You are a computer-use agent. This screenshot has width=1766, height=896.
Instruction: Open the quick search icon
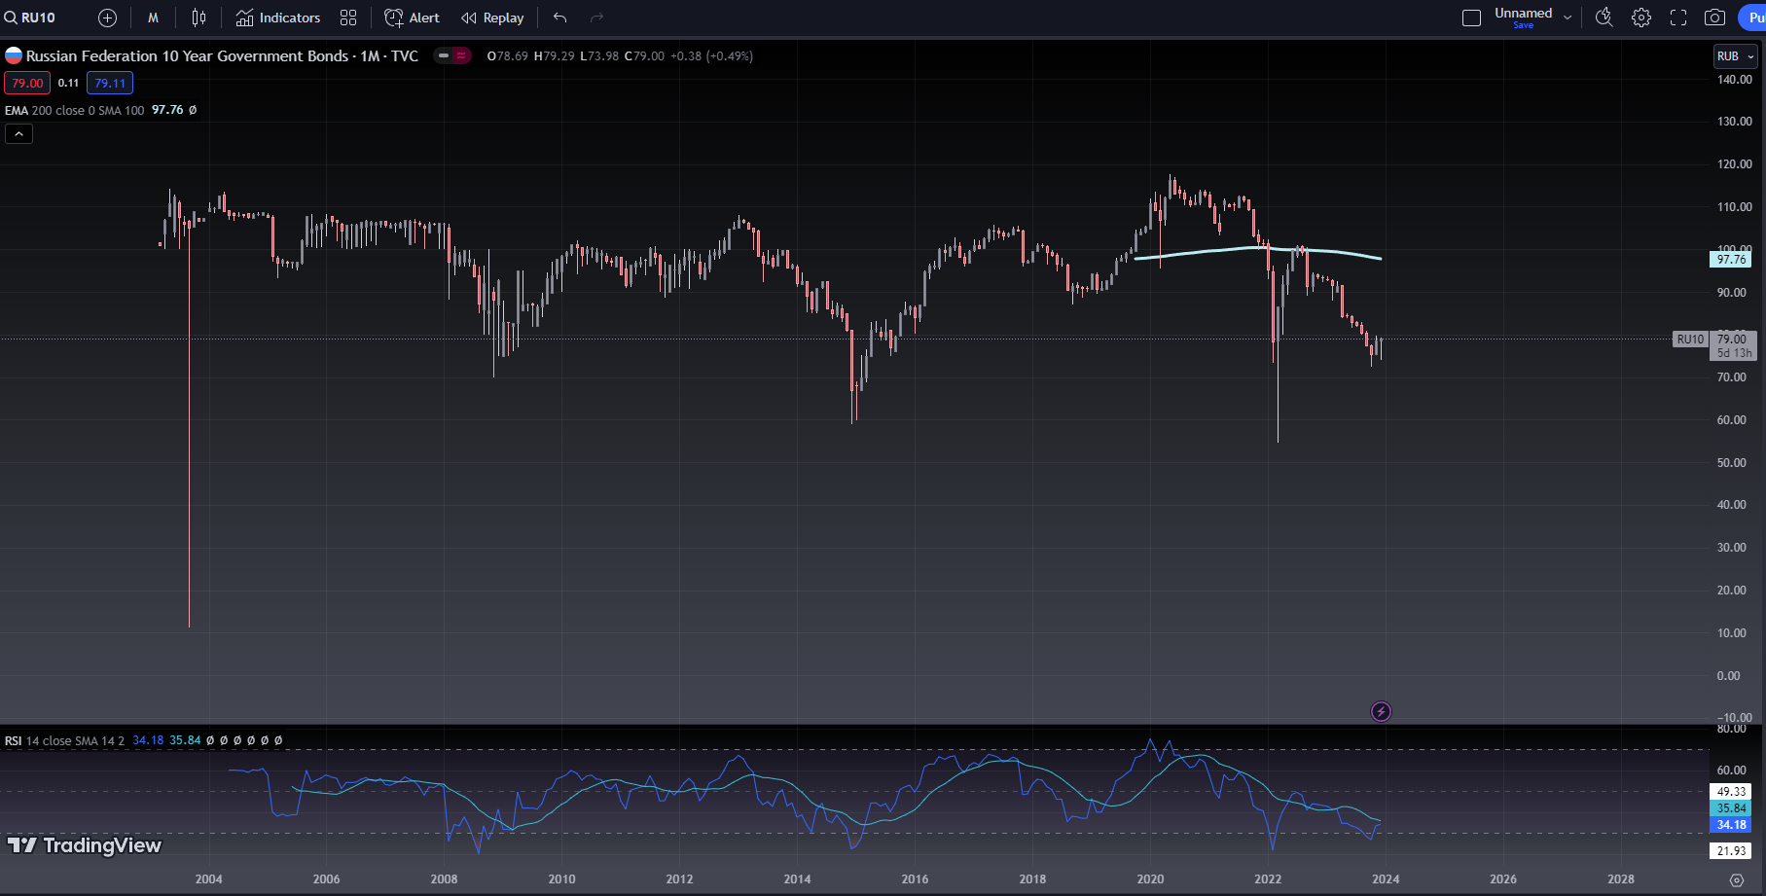point(1604,18)
